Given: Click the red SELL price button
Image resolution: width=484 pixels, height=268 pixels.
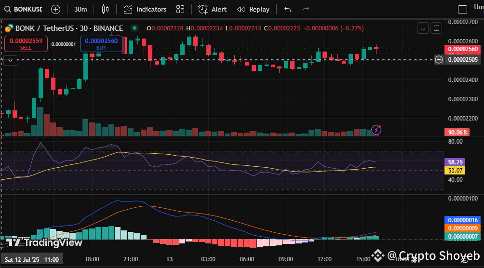Looking at the screenshot, I should 26,44.
